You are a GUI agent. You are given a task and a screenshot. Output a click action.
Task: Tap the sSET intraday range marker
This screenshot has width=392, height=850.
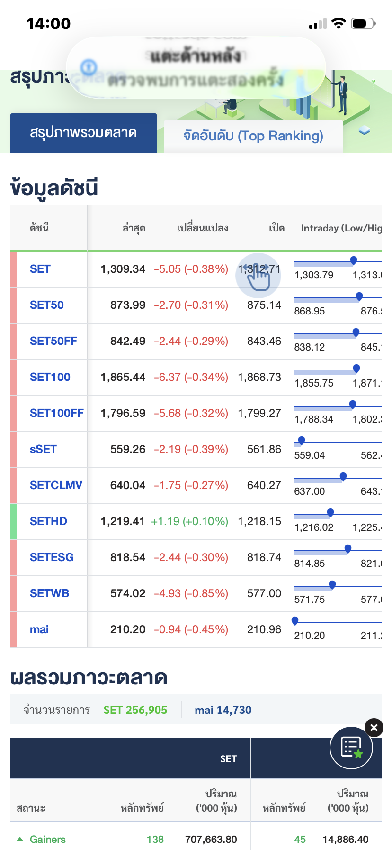pos(302,440)
